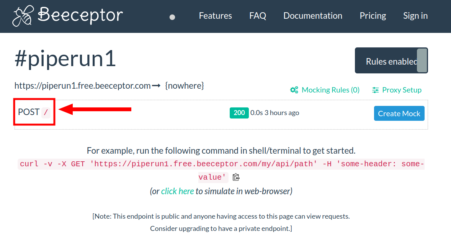Click the green 200 status badge

click(239, 113)
